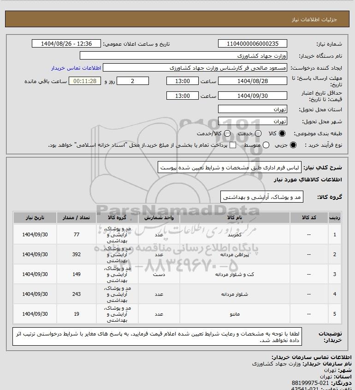Click the شماره نیاز number field
The height and width of the screenshot is (390, 355).
coord(253,43)
